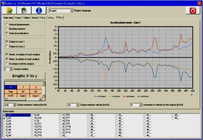
Task: Click the Graphic V Vs y button
Action: [25, 76]
